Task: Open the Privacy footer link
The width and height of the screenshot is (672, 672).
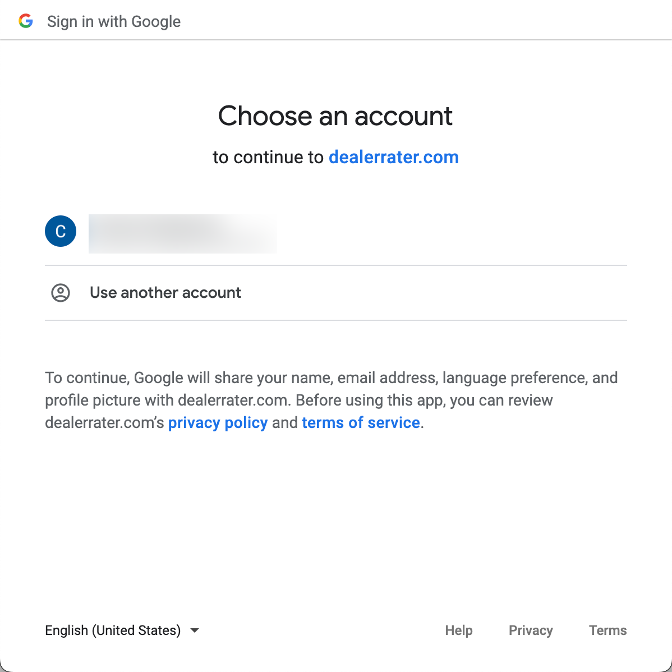Action: (531, 630)
